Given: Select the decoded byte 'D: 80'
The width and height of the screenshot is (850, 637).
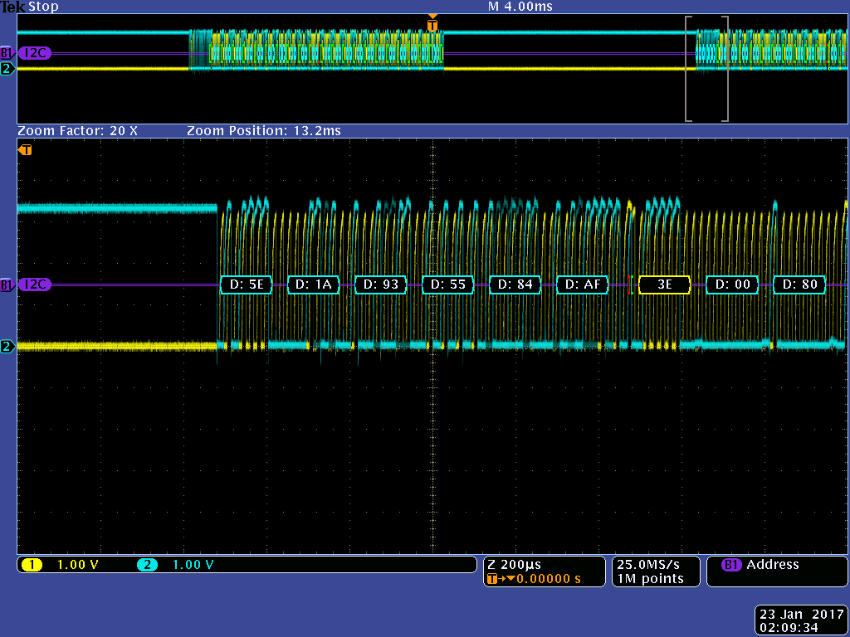Looking at the screenshot, I should (x=799, y=284).
